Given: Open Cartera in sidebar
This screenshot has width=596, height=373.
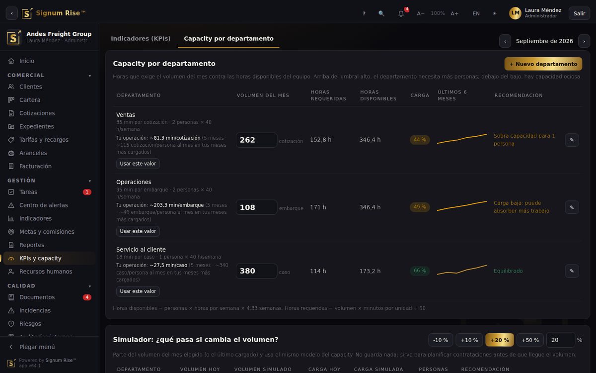Looking at the screenshot, I should point(50,100).
